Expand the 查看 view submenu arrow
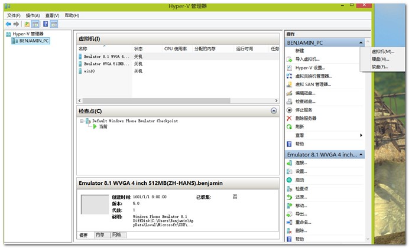 click(361, 135)
